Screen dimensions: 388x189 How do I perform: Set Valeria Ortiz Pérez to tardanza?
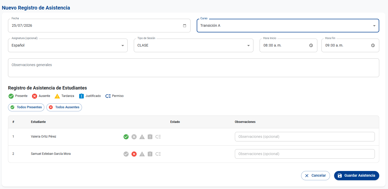coord(142,137)
